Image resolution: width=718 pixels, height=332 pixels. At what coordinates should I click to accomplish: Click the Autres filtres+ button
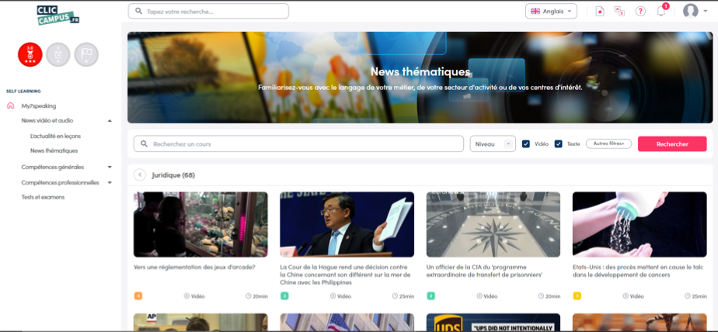608,144
